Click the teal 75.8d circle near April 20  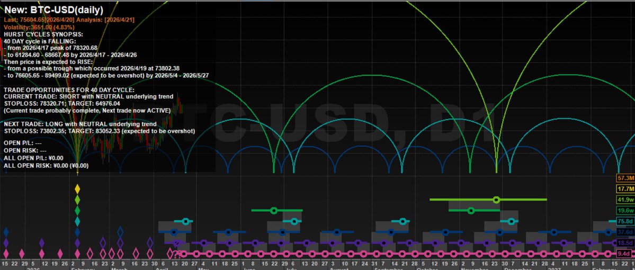pyautogui.click(x=185, y=221)
